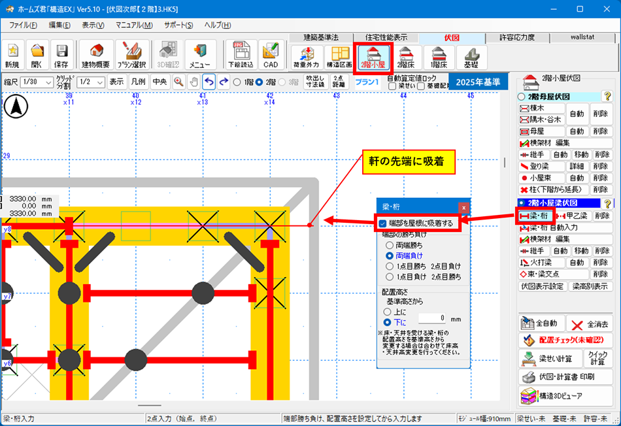Click the placement height mm input field
This screenshot has height=426, width=621.
point(432,318)
